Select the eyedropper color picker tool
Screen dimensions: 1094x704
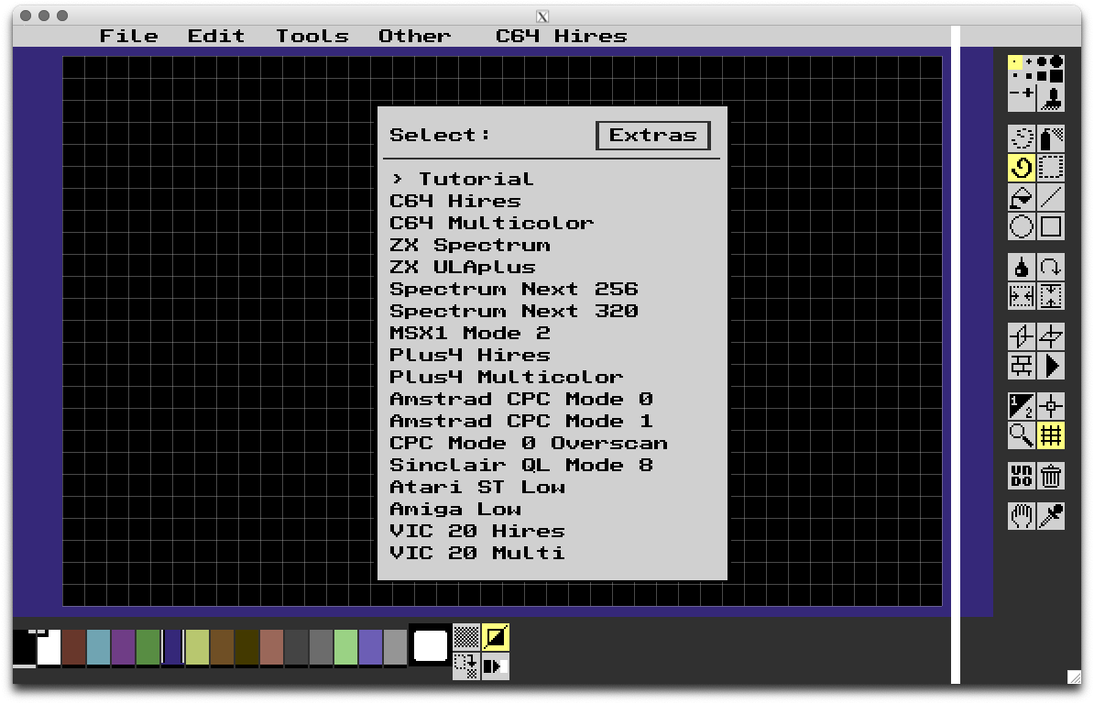pos(1051,516)
